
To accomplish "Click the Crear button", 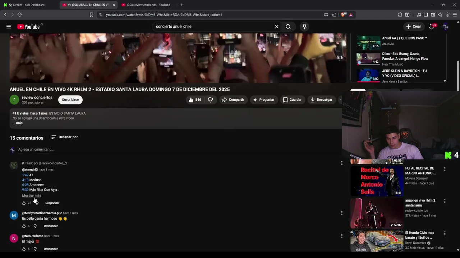I will pos(413,27).
